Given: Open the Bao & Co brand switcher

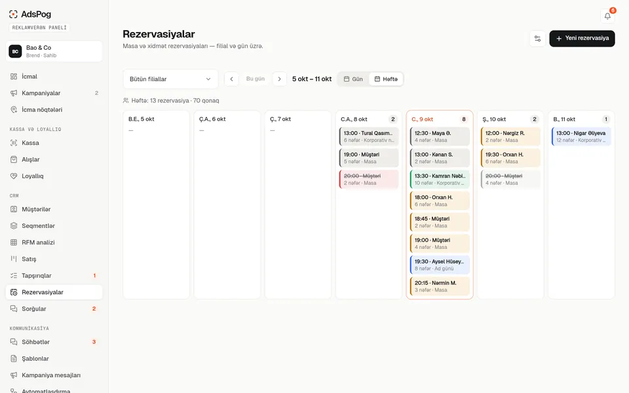Looking at the screenshot, I should click(x=54, y=51).
